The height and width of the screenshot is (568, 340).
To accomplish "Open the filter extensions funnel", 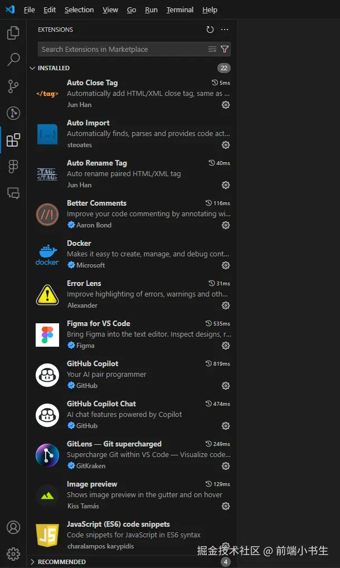I will point(225,49).
